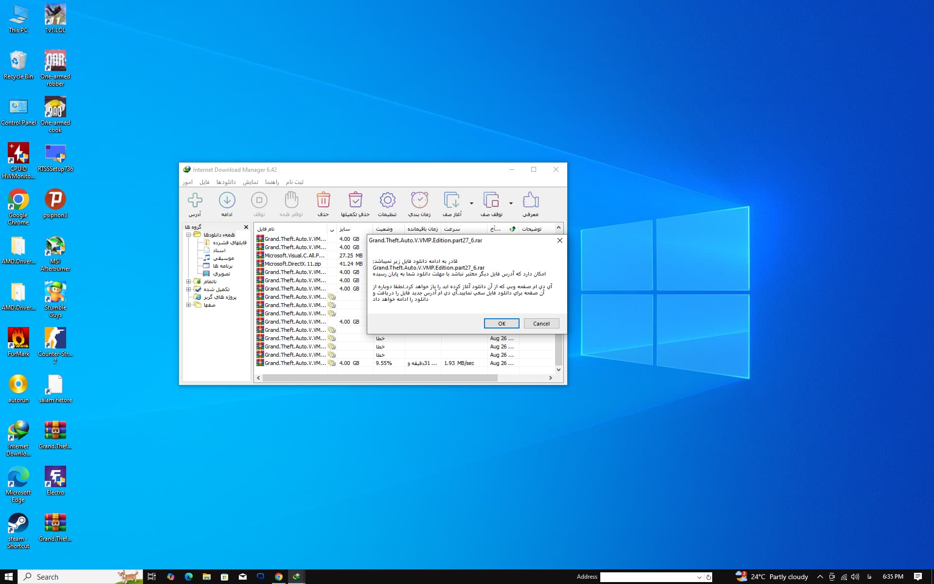The width and height of the screenshot is (934, 584).
Task: Click the Delete trash can toolbar icon
Action: pos(323,201)
